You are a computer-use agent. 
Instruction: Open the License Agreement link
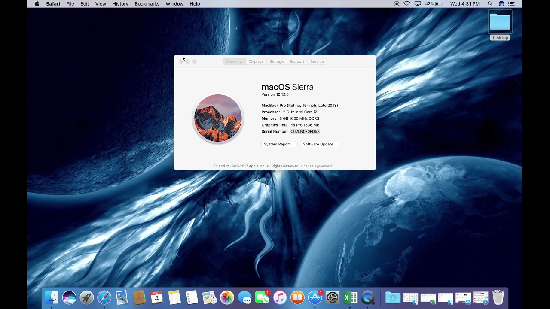(x=317, y=166)
